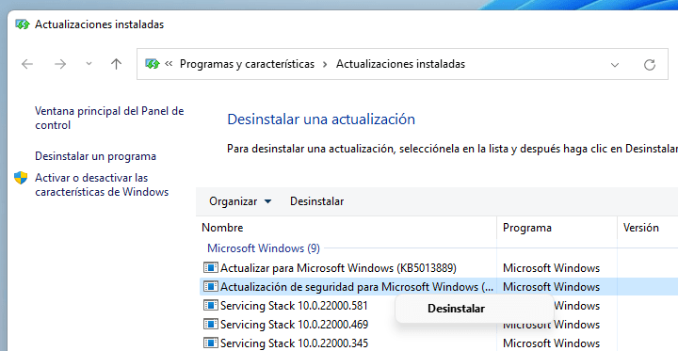Expand arrow after Programas y características
Viewport: 678px width, 351px height.
(325, 64)
